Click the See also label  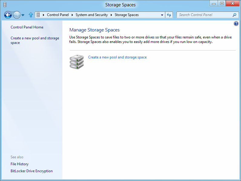click(17, 157)
